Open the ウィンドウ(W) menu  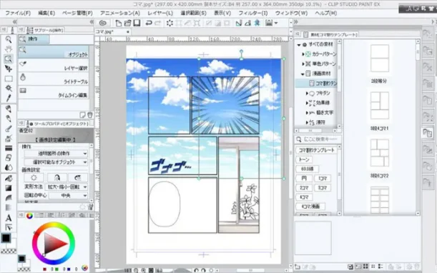point(291,13)
